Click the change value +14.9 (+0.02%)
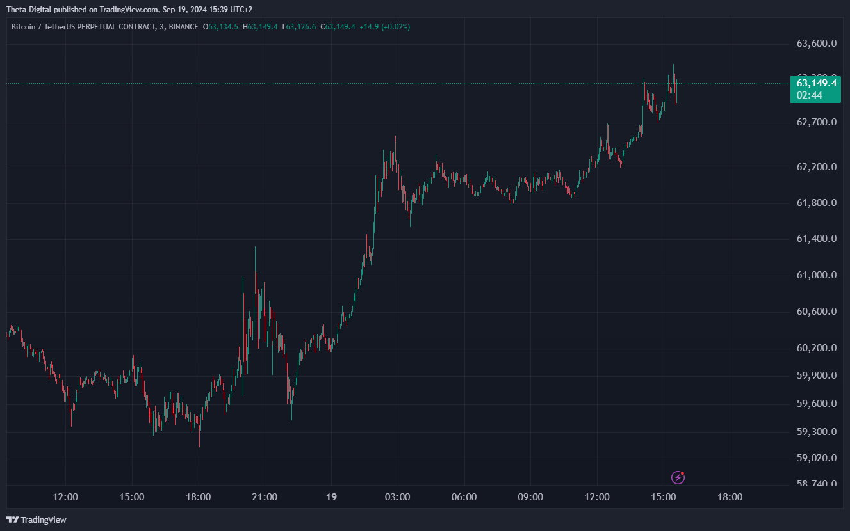 pyautogui.click(x=384, y=27)
